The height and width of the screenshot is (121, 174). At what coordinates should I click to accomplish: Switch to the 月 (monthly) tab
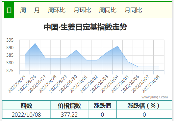click(37, 10)
